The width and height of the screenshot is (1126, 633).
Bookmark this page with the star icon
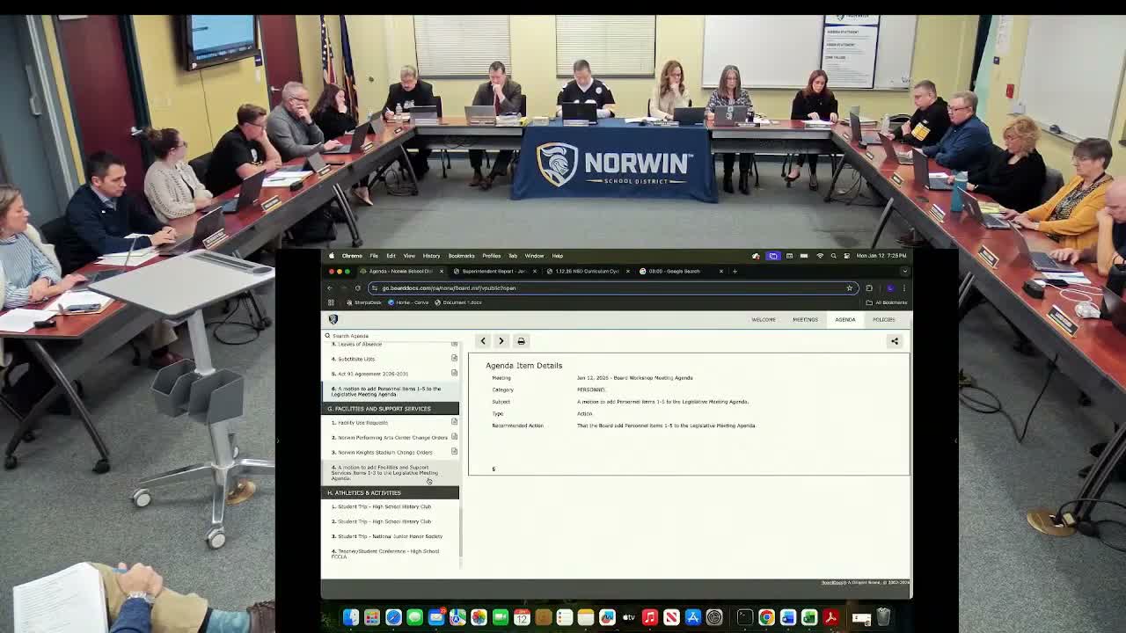tap(849, 287)
